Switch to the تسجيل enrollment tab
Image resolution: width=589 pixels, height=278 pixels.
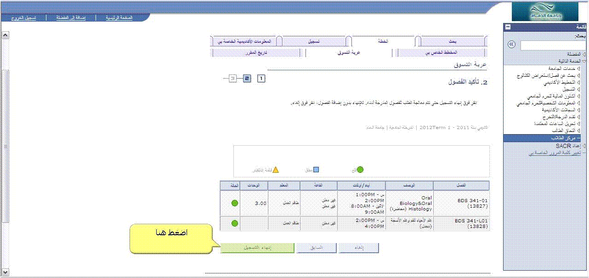(x=314, y=41)
